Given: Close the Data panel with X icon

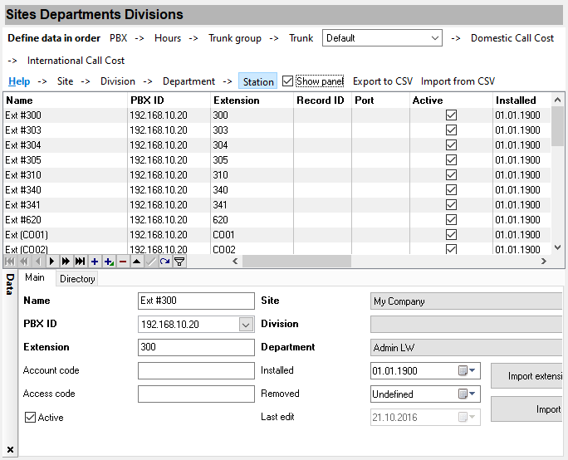Looking at the screenshot, I should (10, 449).
